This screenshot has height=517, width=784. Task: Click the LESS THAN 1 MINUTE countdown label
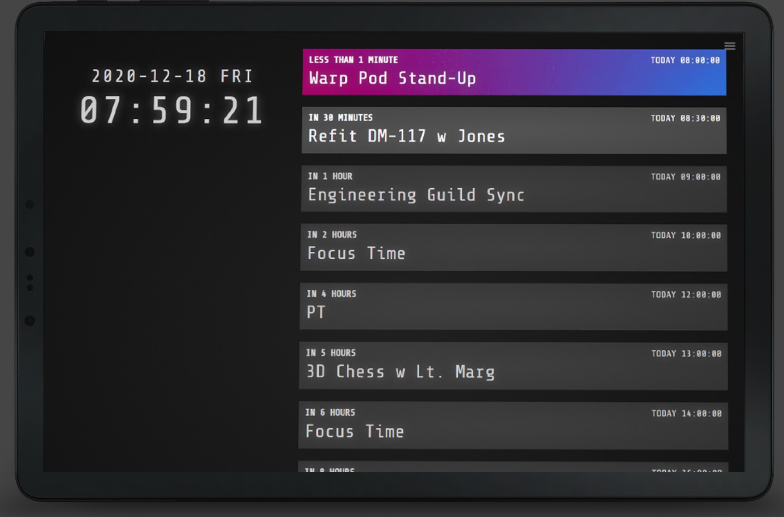pos(353,60)
